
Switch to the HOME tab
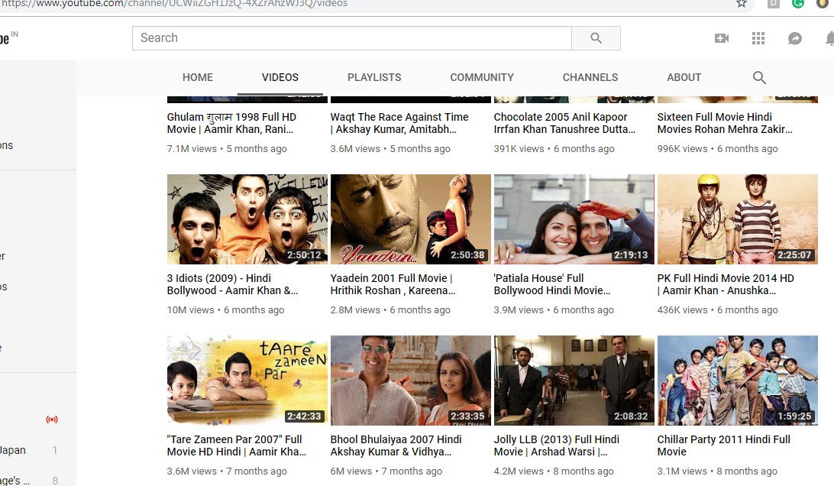pyautogui.click(x=197, y=77)
